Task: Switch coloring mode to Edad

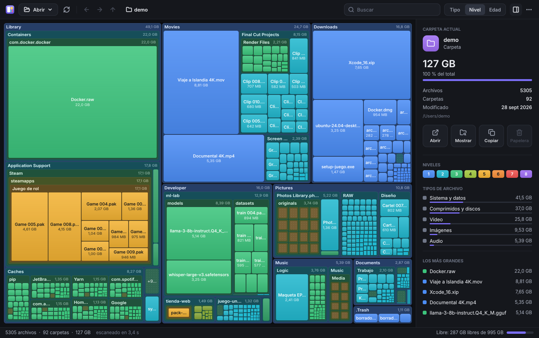Action: 495,10
